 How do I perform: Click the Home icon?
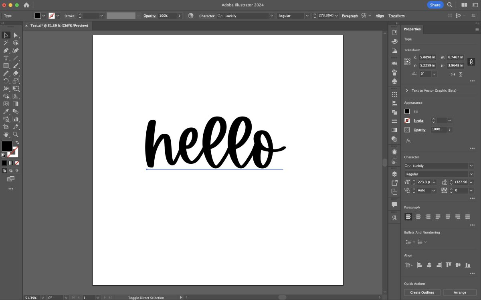click(26, 5)
